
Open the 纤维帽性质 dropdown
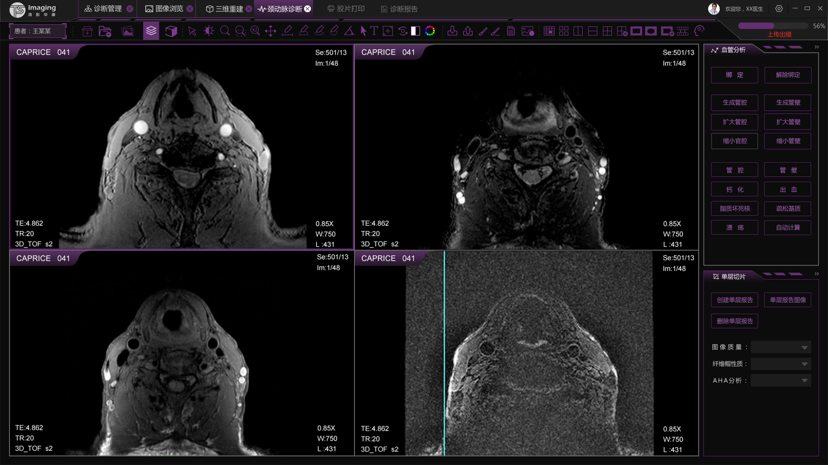780,364
